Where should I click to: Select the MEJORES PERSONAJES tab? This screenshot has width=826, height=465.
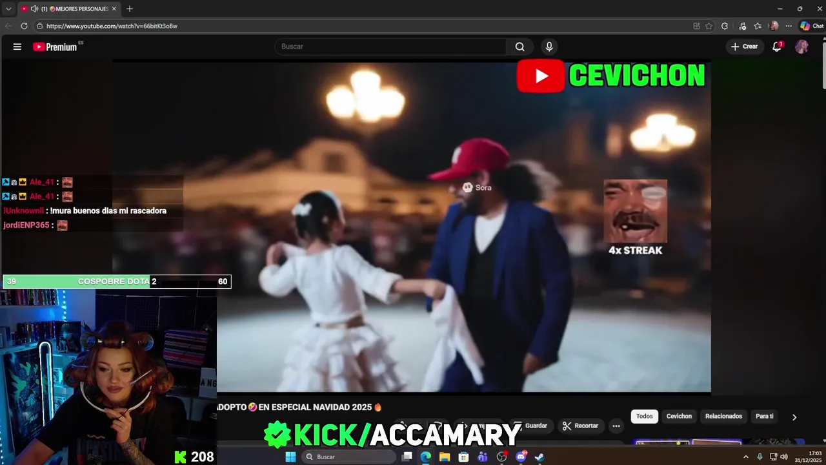coord(68,9)
